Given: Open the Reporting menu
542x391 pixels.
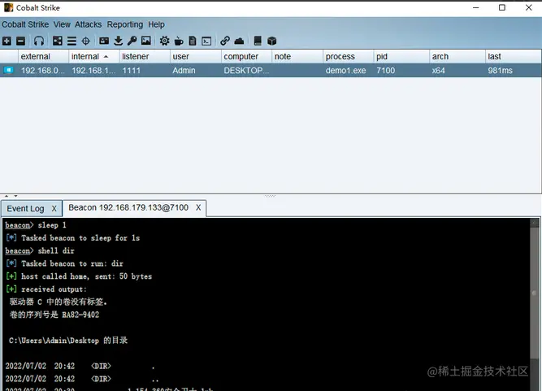Looking at the screenshot, I should (125, 24).
